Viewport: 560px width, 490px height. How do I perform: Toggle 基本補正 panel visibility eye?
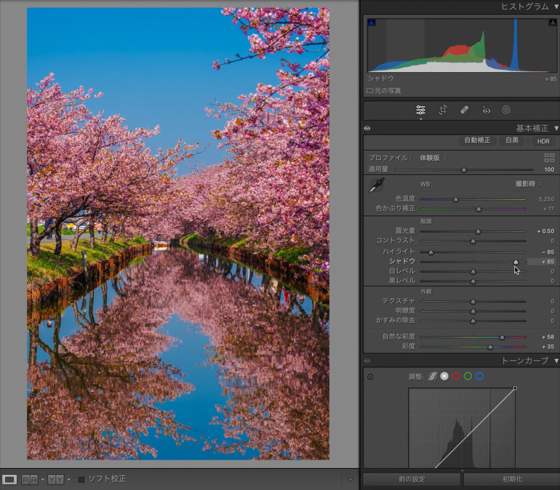tap(367, 129)
